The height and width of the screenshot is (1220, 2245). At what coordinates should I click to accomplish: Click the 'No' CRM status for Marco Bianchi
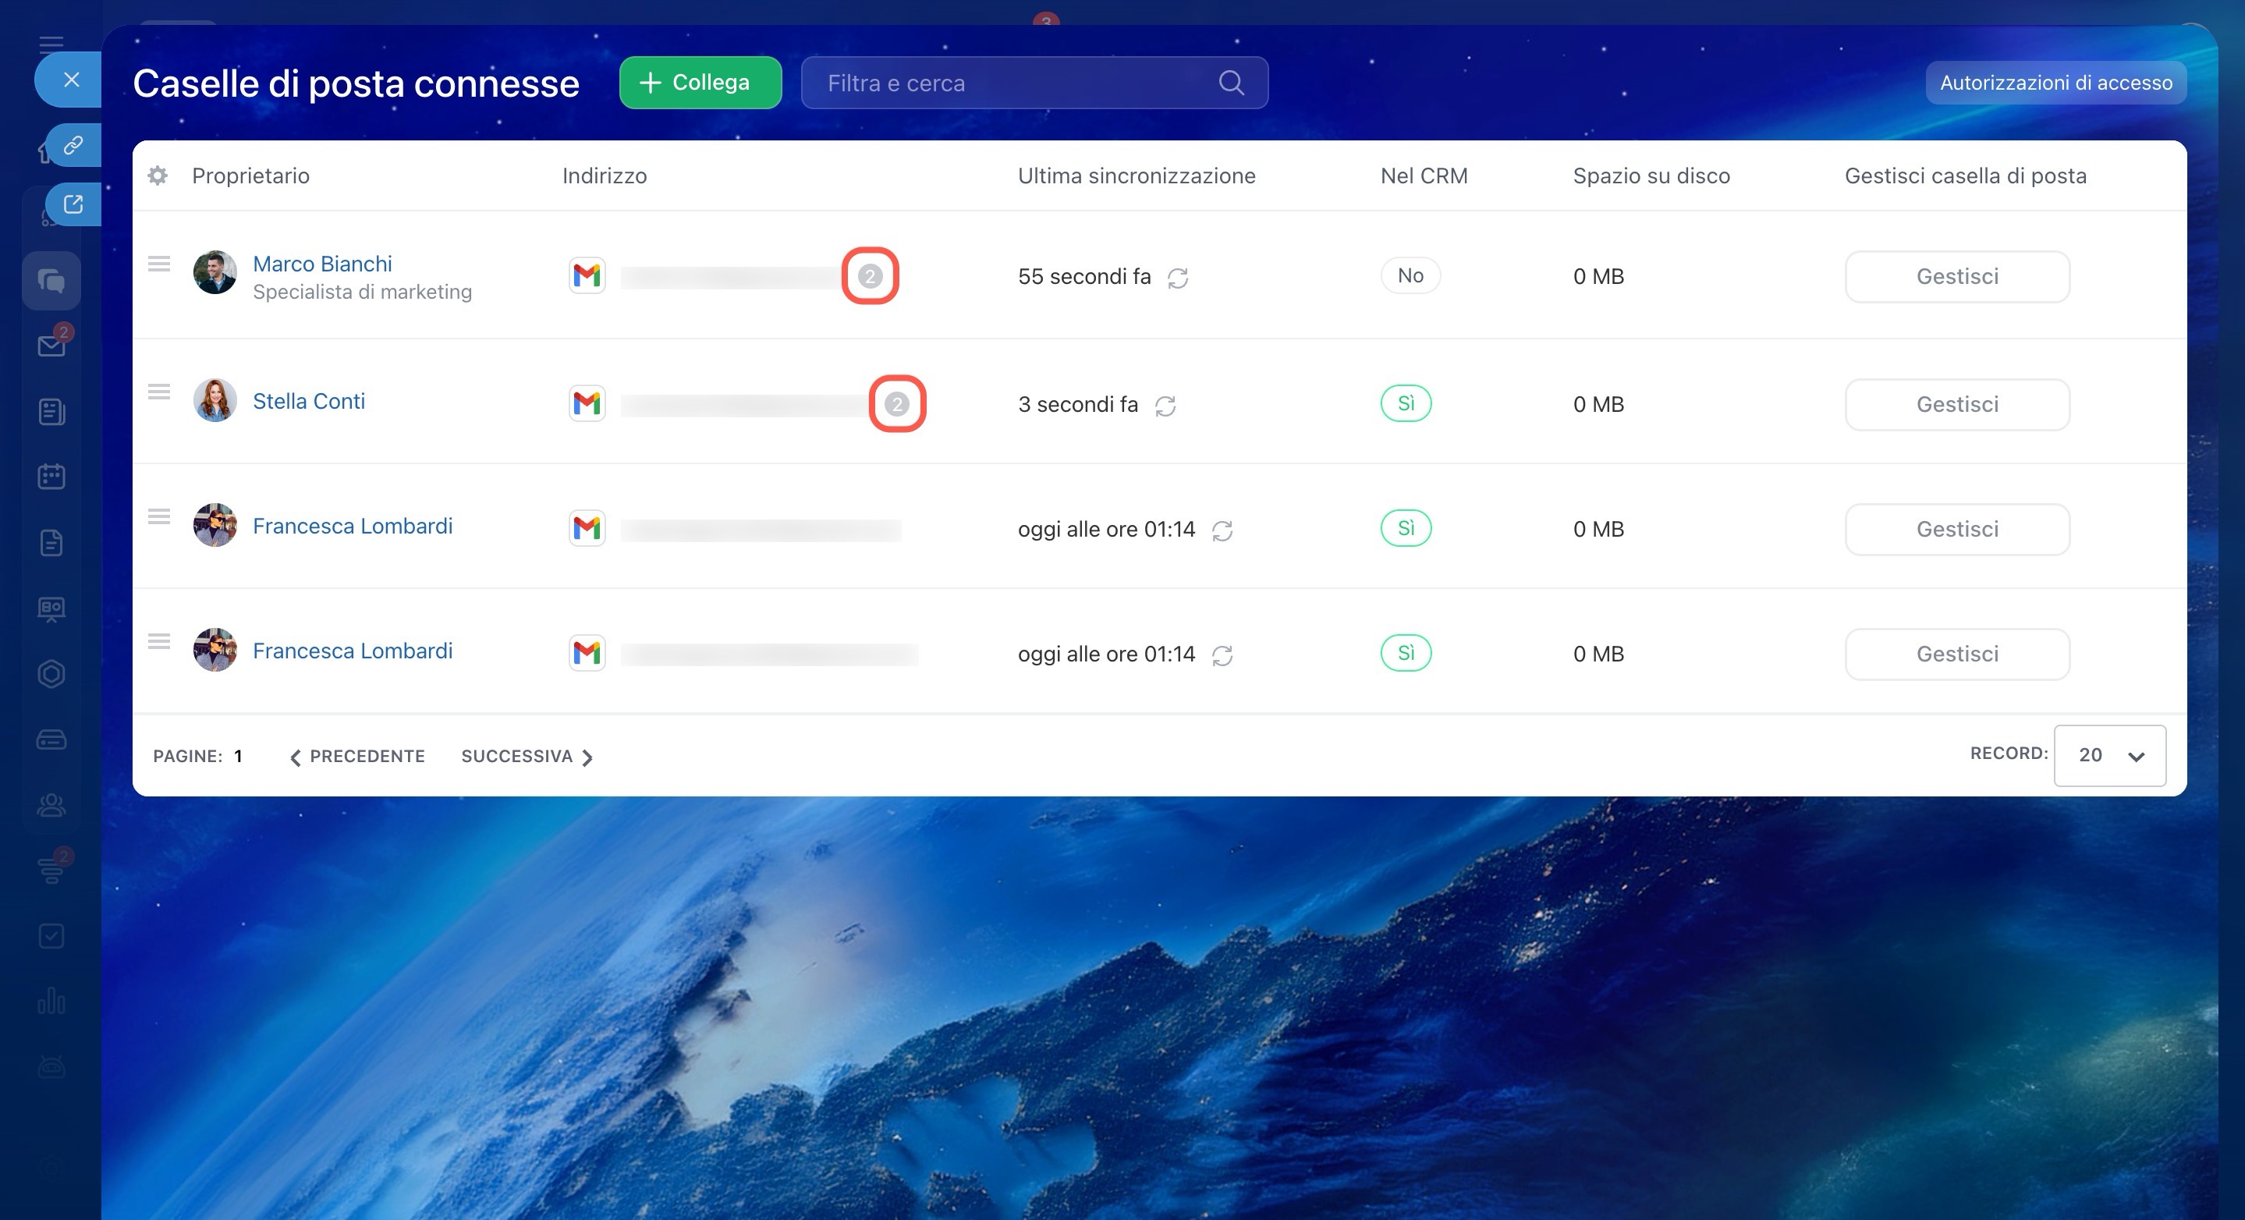[1410, 275]
